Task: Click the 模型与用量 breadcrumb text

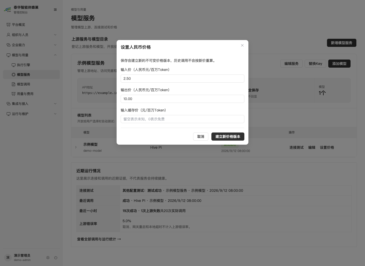Action: pyautogui.click(x=79, y=10)
